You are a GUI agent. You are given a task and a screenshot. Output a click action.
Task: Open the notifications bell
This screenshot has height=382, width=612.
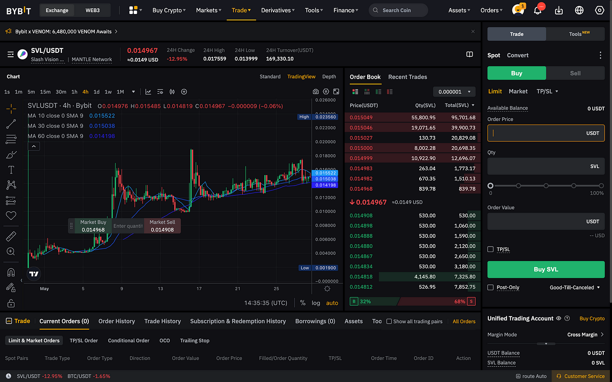coord(538,10)
